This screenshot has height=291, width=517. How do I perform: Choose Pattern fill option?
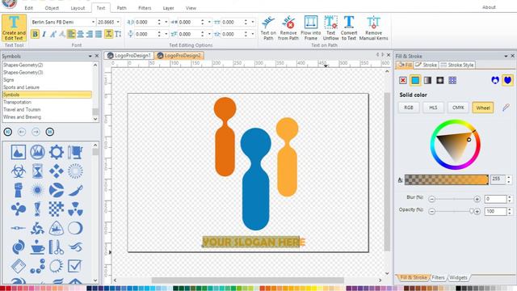point(452,80)
